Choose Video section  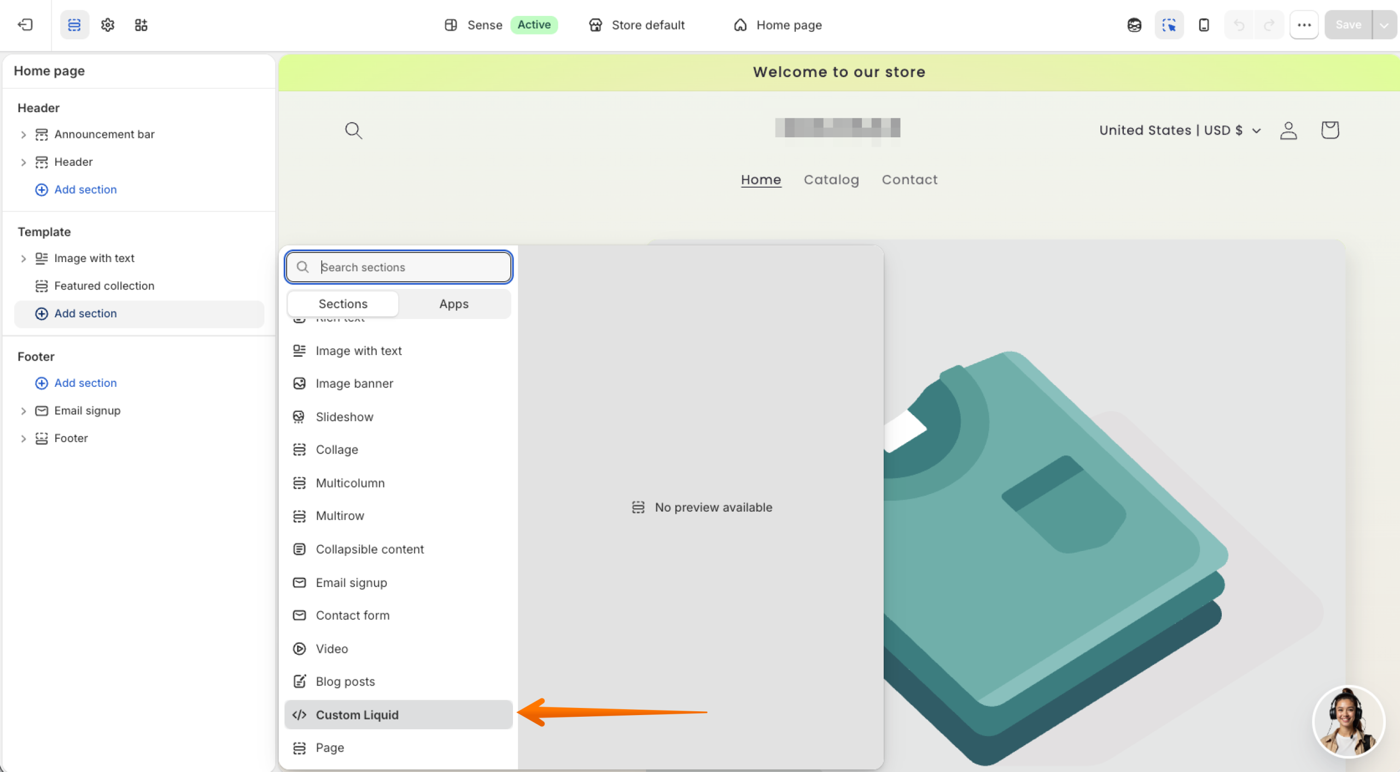pos(399,649)
